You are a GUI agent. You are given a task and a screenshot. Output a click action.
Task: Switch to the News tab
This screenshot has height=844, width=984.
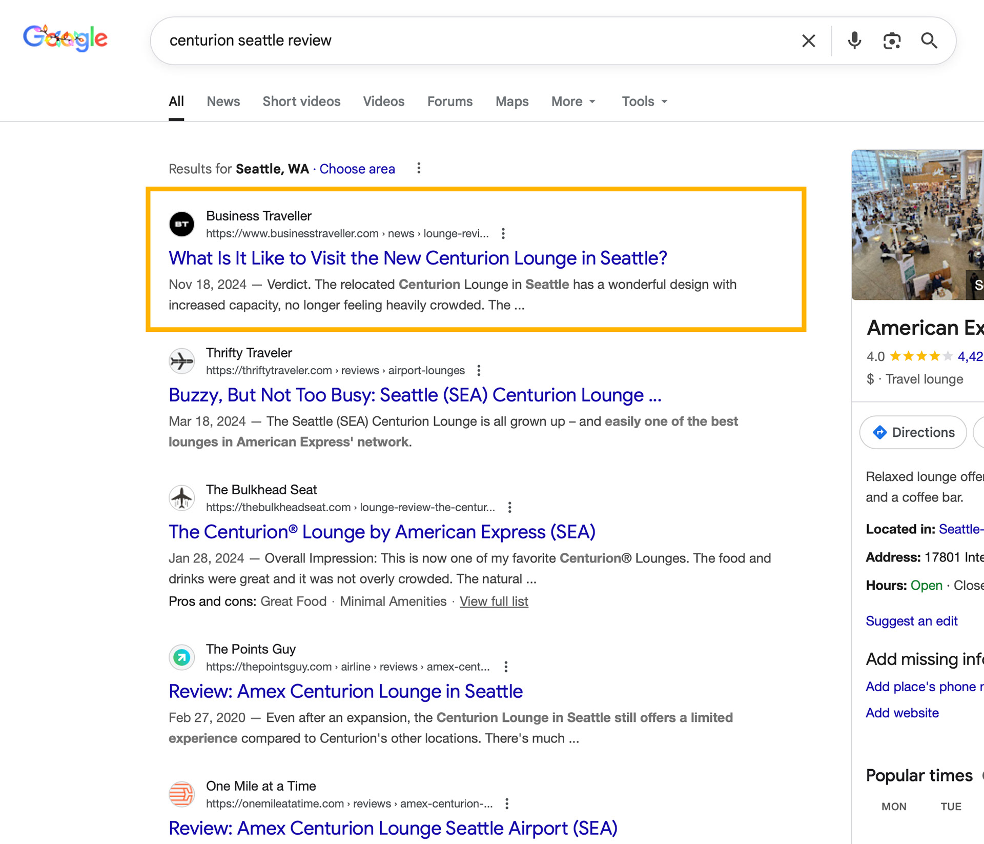[x=223, y=102]
